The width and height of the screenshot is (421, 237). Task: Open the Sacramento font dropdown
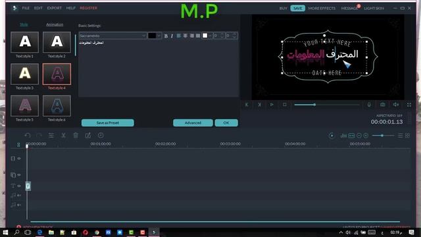click(112, 36)
